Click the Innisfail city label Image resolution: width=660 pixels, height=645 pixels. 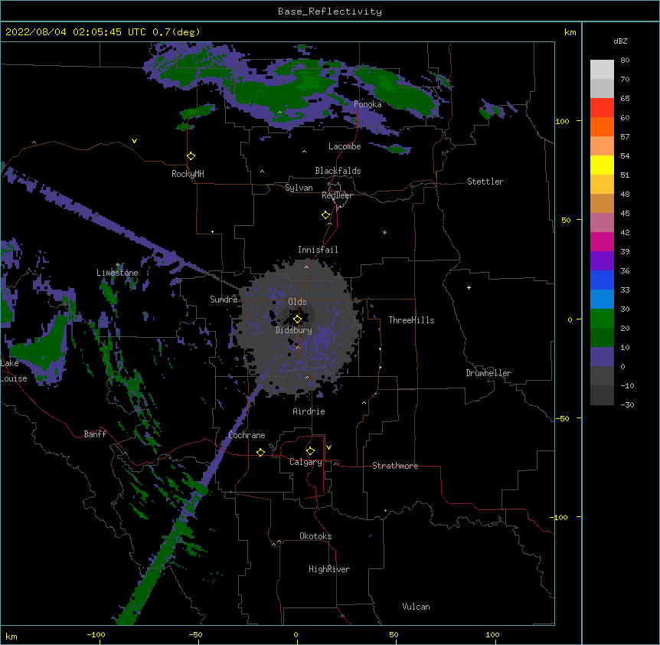point(318,250)
